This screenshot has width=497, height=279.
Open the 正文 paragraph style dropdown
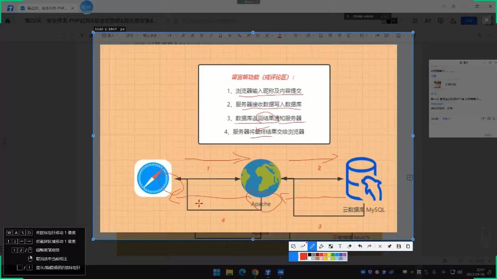coord(131,36)
